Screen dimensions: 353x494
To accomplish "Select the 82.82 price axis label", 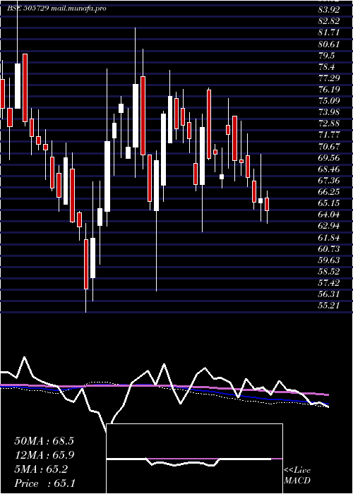I will point(329,21).
